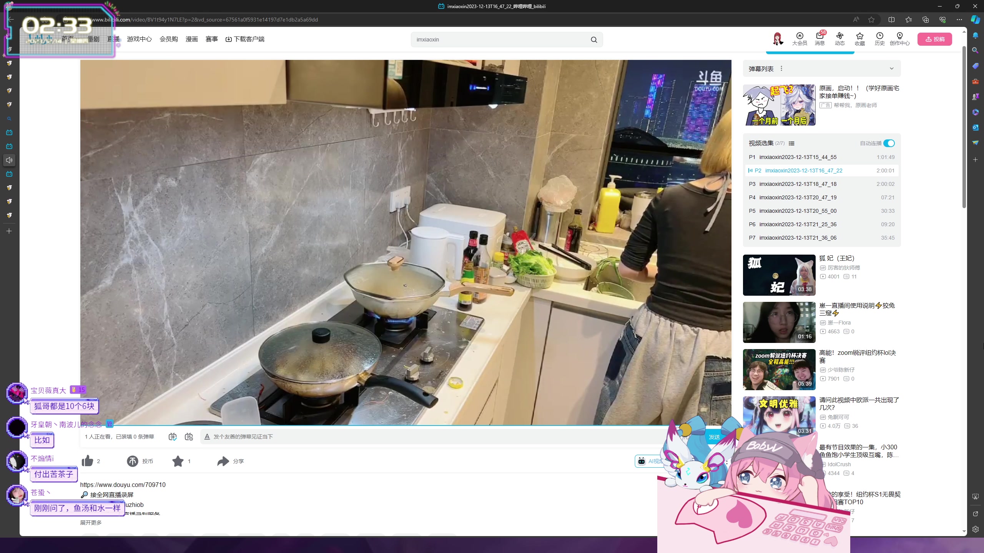Toggle danmaku display on the player
984x553 pixels.
tap(173, 437)
